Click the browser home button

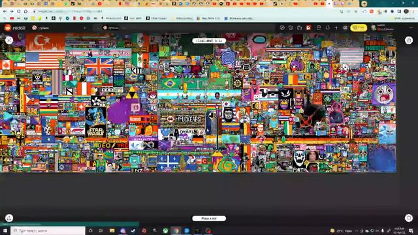(x=26, y=12)
